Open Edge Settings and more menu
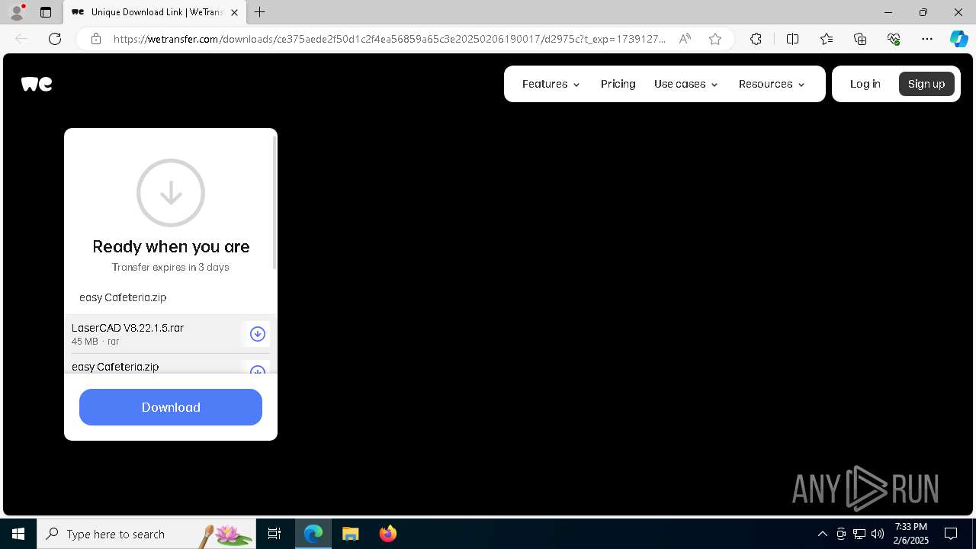This screenshot has height=549, width=976. pos(927,39)
